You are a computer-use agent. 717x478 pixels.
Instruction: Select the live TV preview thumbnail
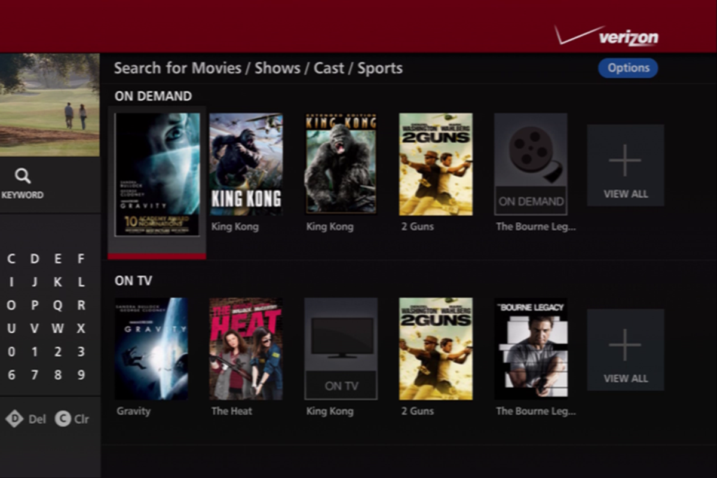click(x=50, y=105)
